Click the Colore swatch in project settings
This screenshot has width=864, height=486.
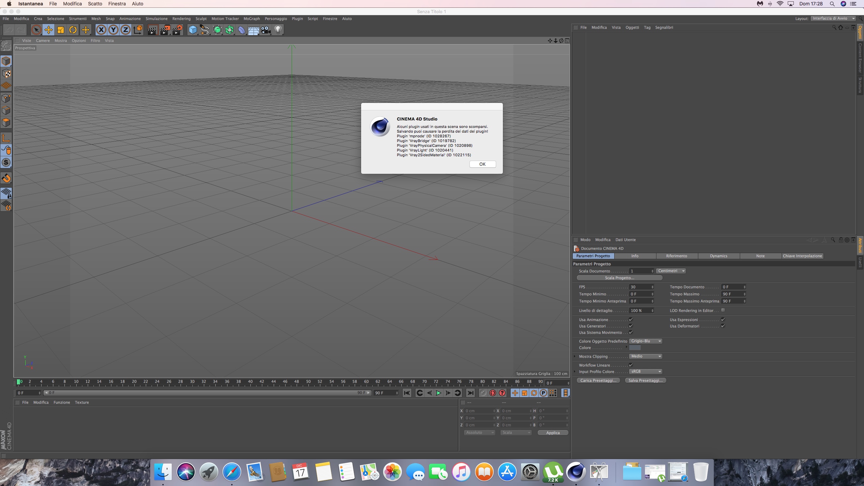pyautogui.click(x=634, y=348)
